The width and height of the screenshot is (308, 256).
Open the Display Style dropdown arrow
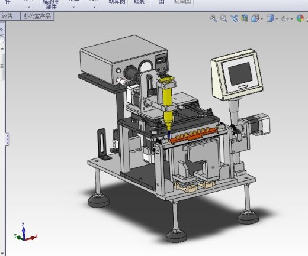277,19
